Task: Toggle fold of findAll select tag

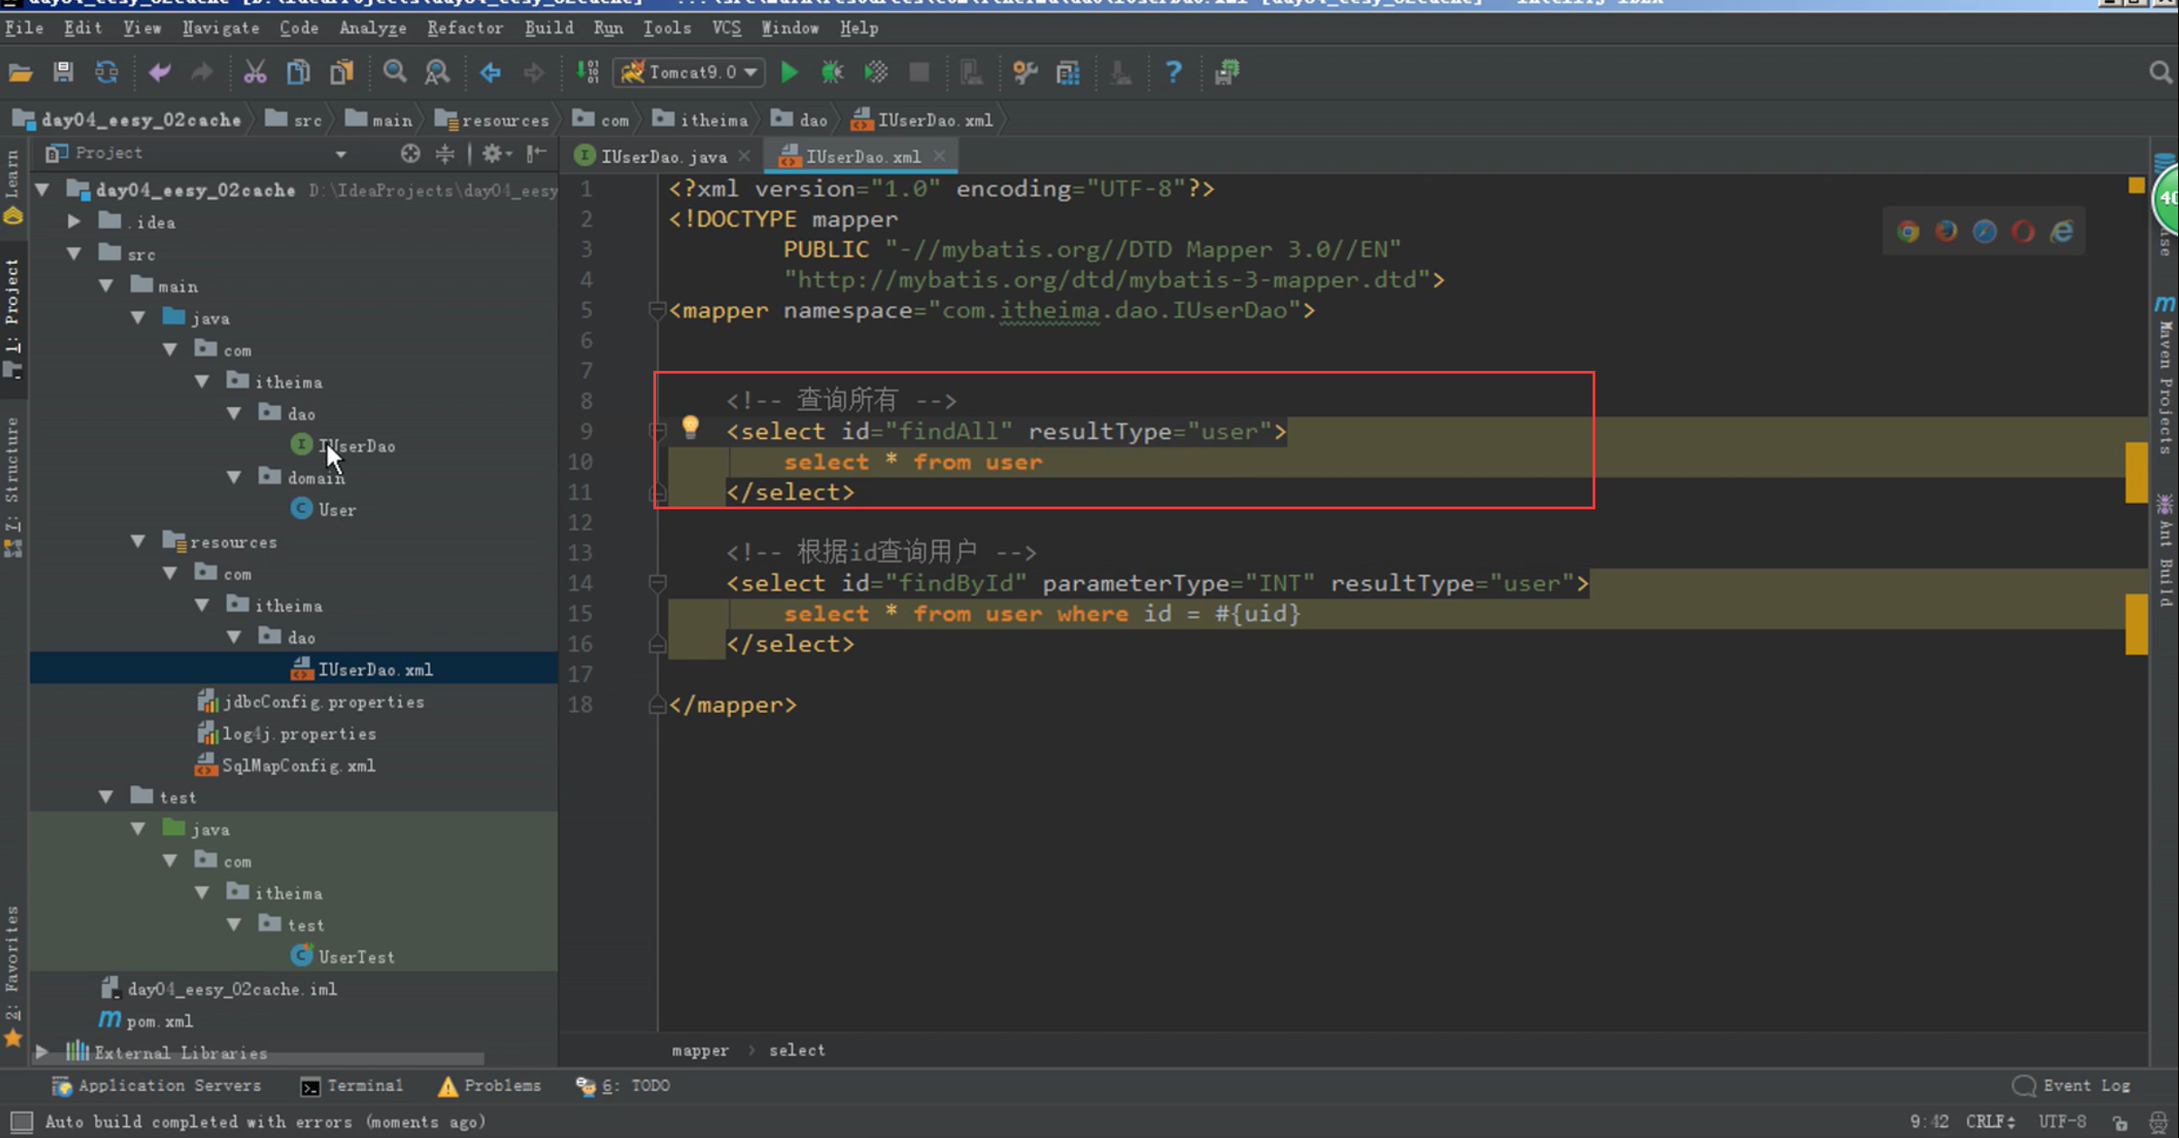Action: 658,431
